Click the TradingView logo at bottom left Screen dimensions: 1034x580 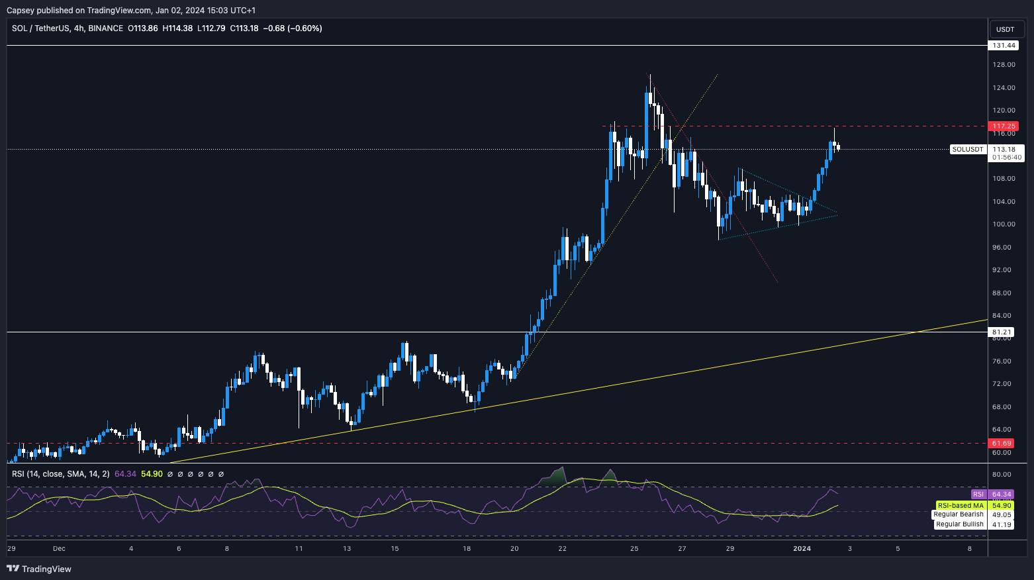39,569
